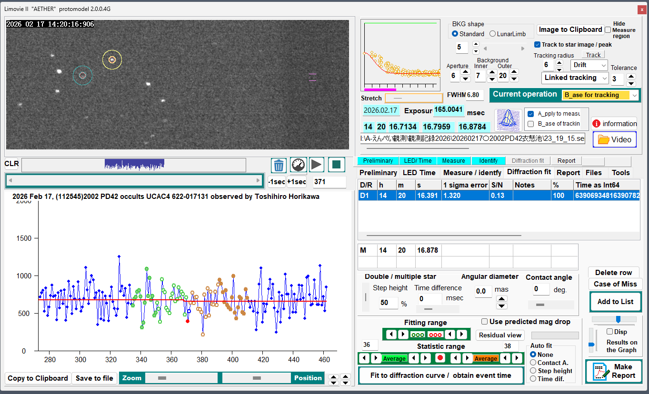Screen dimensions: 649x394
Task: Select Step height auto fit option
Action: pyautogui.click(x=533, y=371)
